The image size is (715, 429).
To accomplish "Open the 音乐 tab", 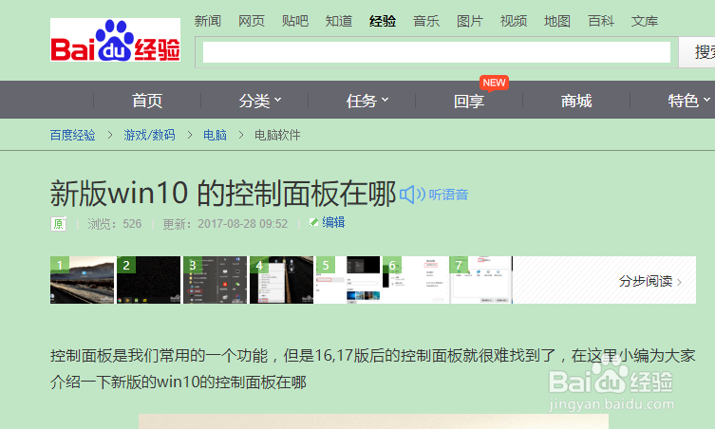I will point(426,21).
